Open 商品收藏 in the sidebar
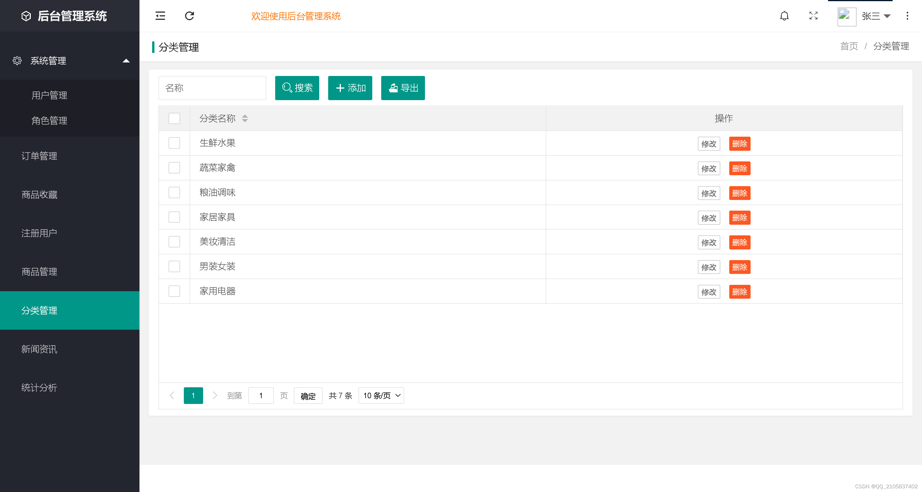This screenshot has height=492, width=922. [x=39, y=194]
